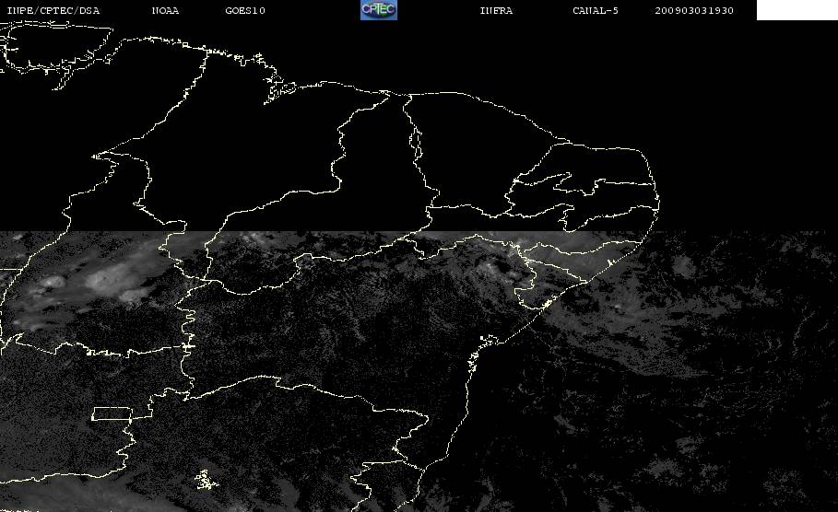Click the rectangular Distrito Federal outline
The image size is (838, 512).
[x=112, y=413]
